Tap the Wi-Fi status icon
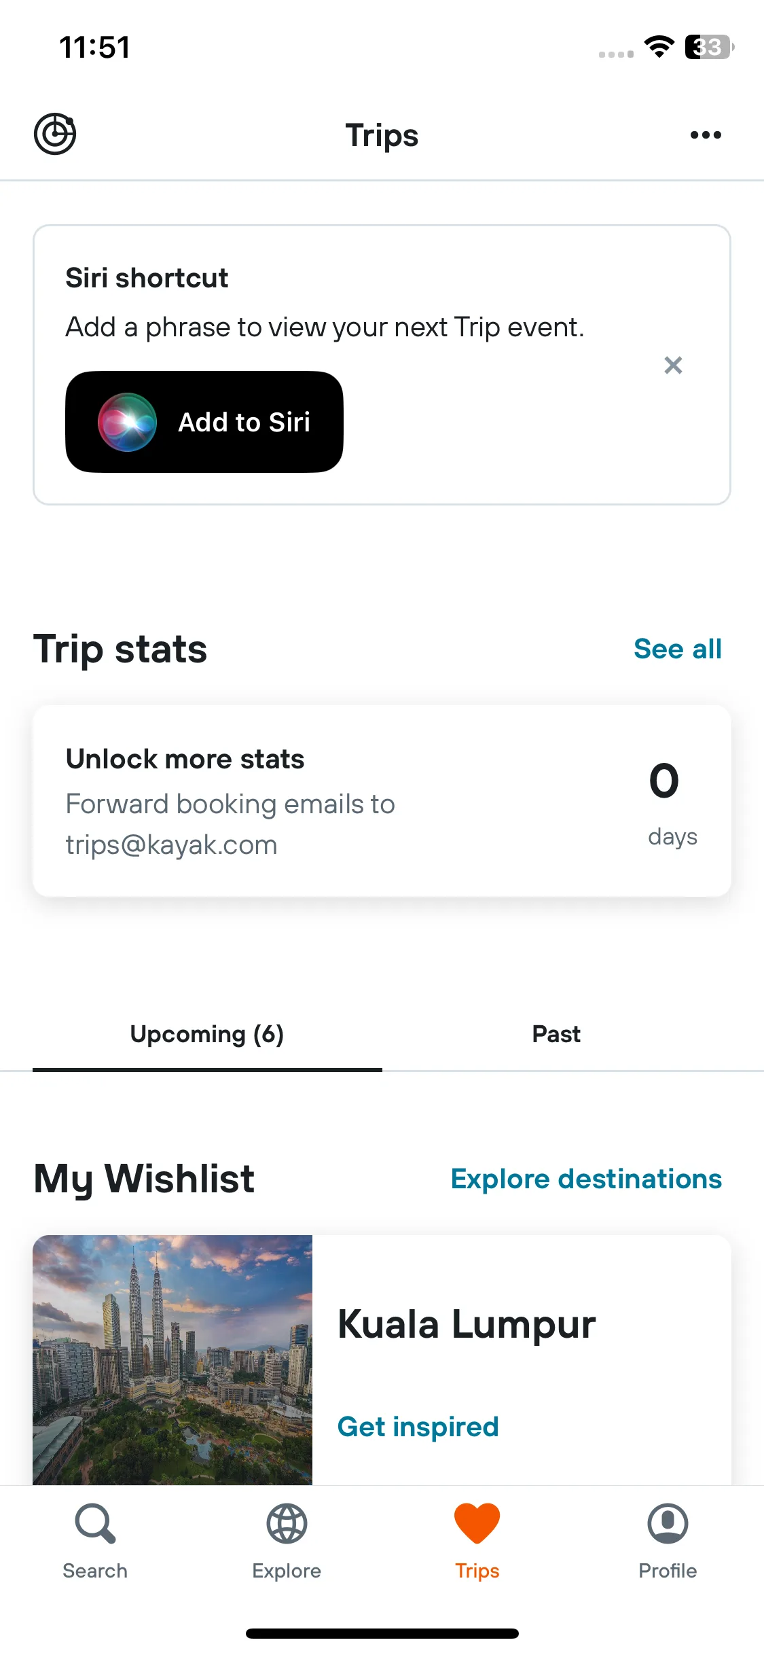 pos(659,47)
